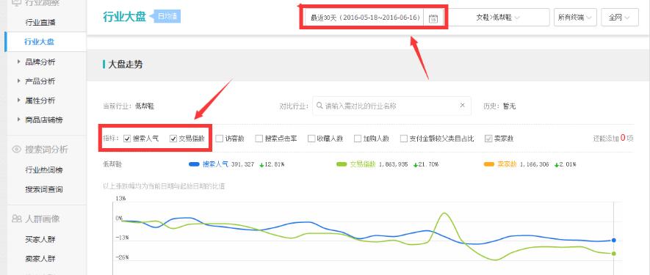Uncheck the 交易指数 checkbox
Viewport: 650px width, 275px height.
pyautogui.click(x=173, y=139)
